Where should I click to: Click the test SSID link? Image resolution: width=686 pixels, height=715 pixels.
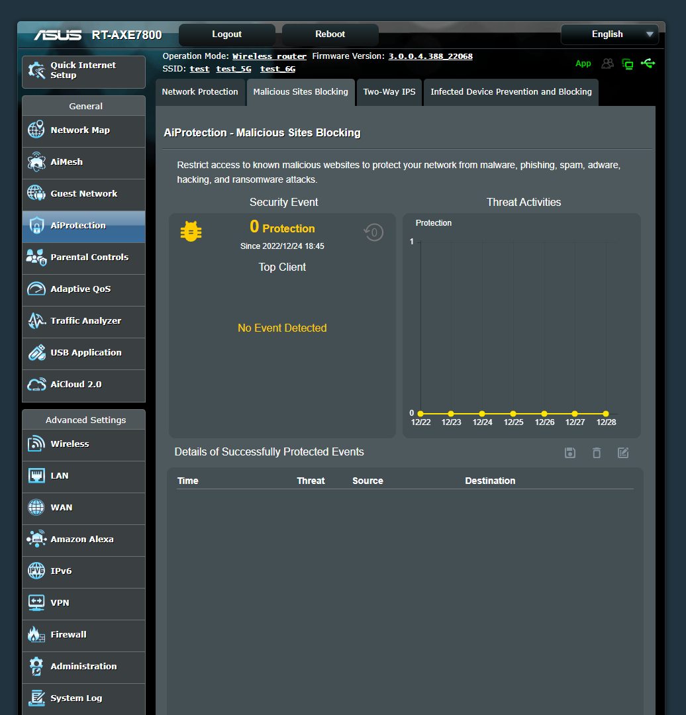tap(199, 69)
